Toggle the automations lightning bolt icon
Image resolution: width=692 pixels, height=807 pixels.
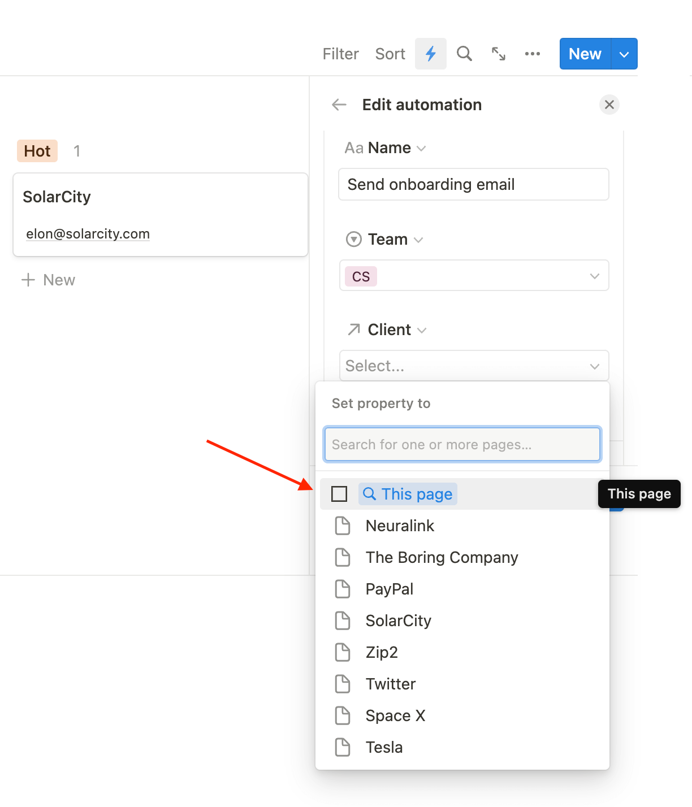pyautogui.click(x=431, y=54)
